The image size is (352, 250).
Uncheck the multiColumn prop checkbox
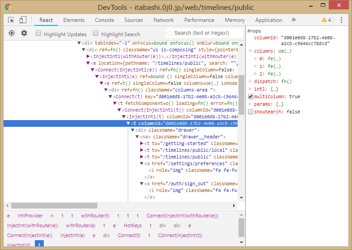pyautogui.click(x=251, y=97)
